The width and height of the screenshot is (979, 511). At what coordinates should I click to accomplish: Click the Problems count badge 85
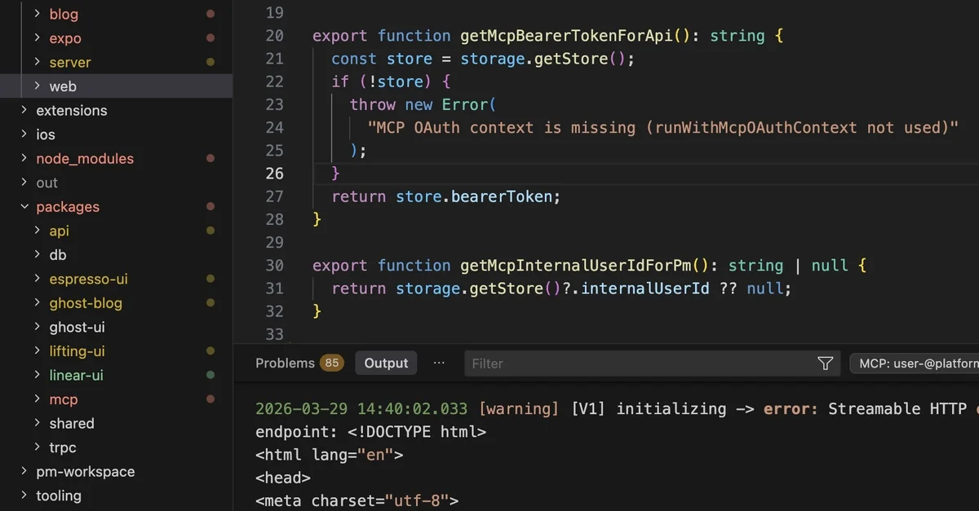331,363
